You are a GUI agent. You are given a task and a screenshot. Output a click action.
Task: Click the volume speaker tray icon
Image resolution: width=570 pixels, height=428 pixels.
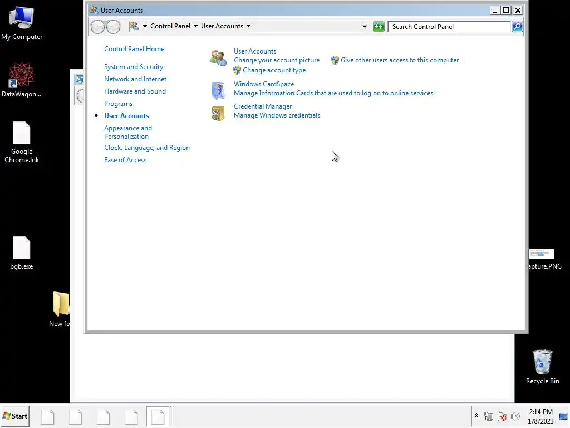point(515,416)
